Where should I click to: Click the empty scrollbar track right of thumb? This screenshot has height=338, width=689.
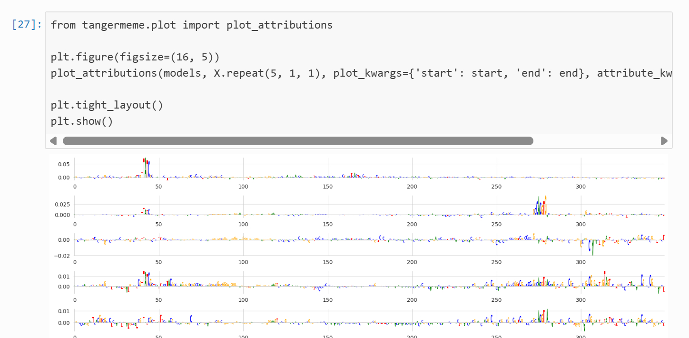coord(595,141)
